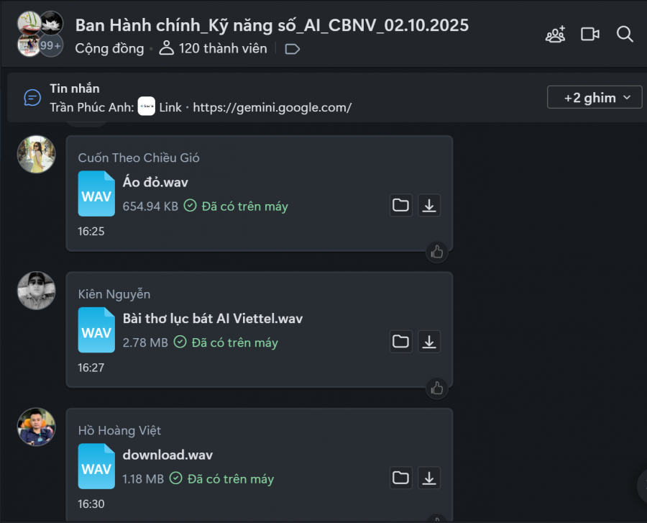The height and width of the screenshot is (523, 647).
Task: Open the download.wav file name
Action: click(x=168, y=455)
